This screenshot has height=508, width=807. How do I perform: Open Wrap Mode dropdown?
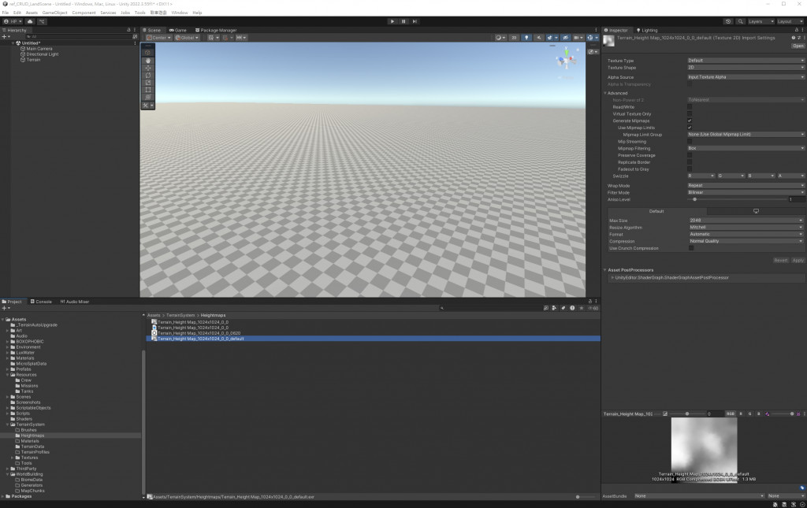[x=746, y=186]
